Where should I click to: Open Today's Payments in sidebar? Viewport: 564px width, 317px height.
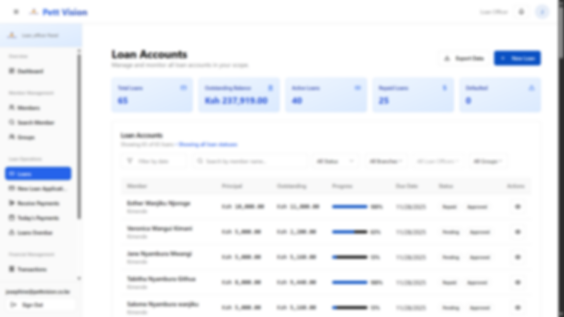click(x=38, y=218)
